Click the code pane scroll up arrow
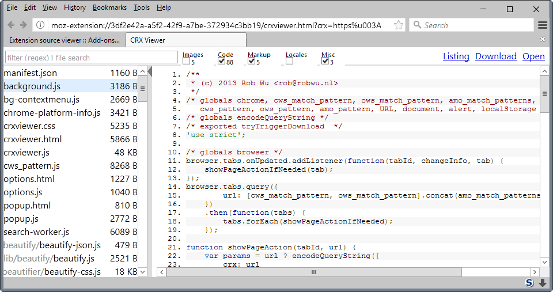Screen dimensions: 553x292 (x=544, y=71)
